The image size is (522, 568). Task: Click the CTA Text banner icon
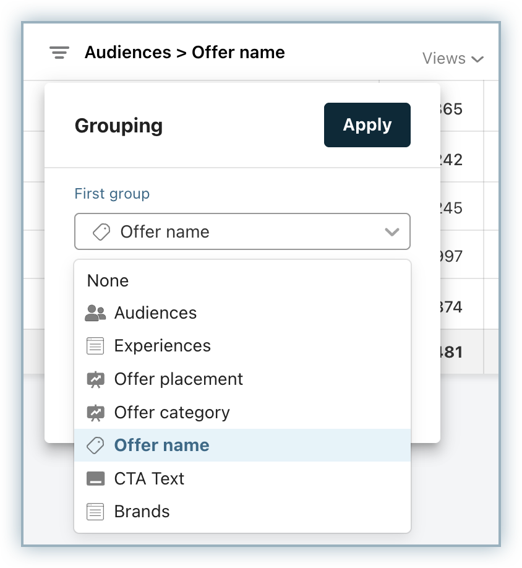pos(95,479)
